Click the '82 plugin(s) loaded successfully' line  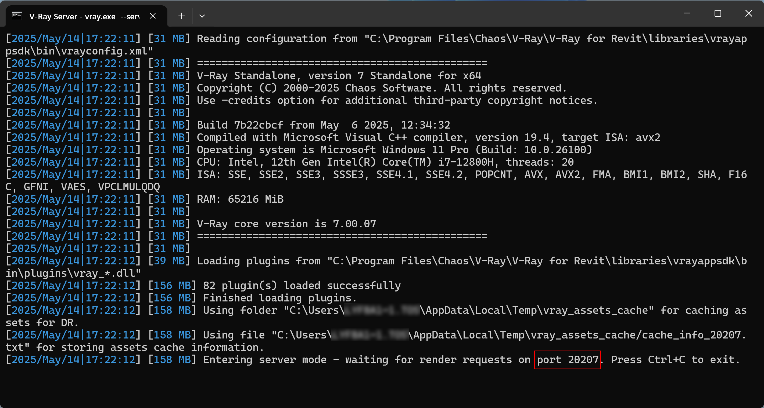302,286
